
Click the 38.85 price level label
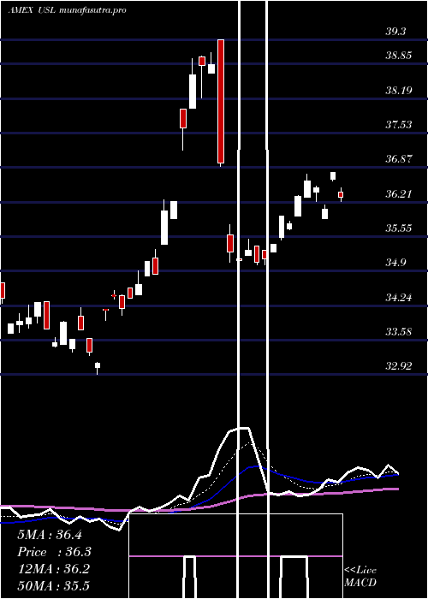click(x=399, y=56)
